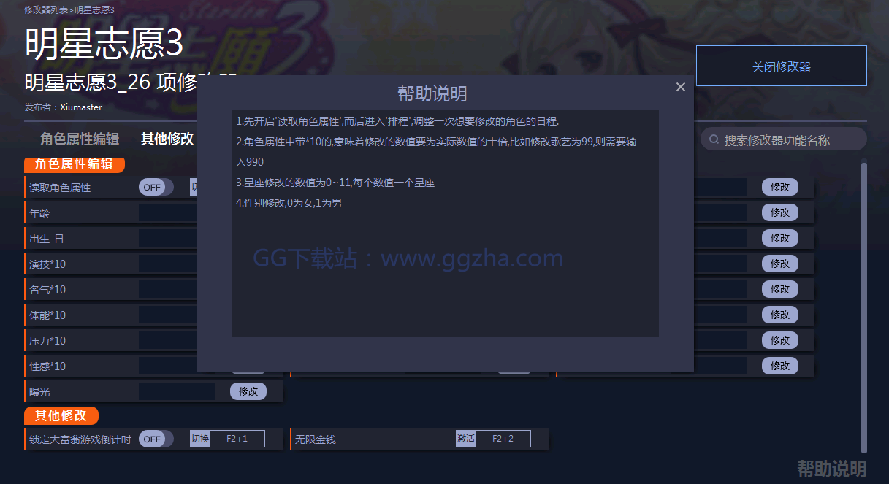Switch to the 其他修改 tab
Screen dimensions: 889x484
tap(167, 139)
